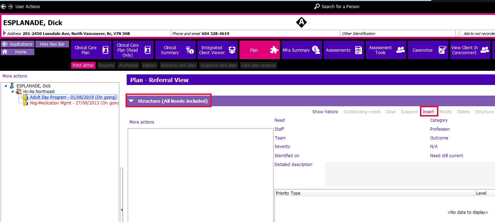Click Insert to add a need
The image size is (495, 222).
point(428,112)
